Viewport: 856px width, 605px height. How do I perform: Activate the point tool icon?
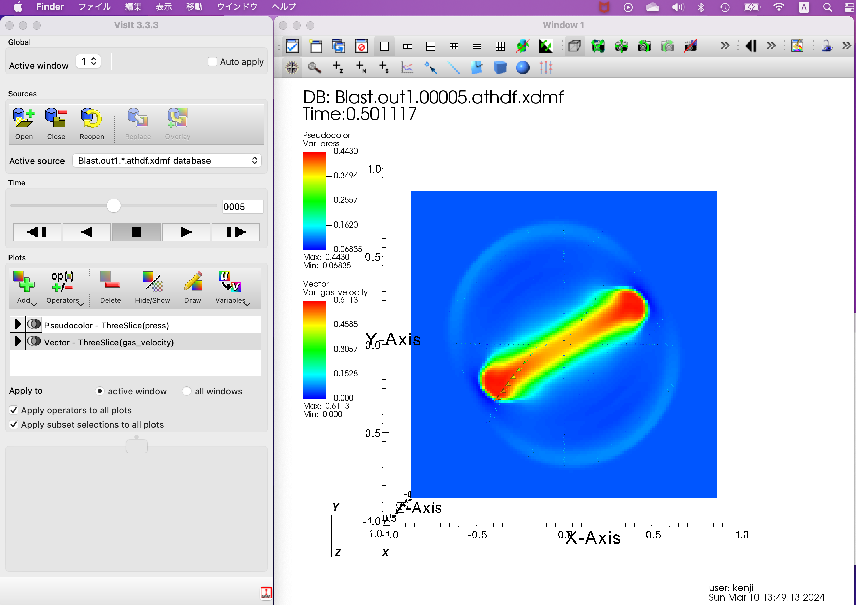(x=430, y=68)
